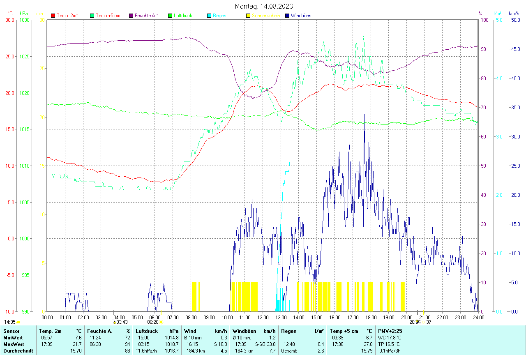Click the purple '%' axis unit label

pos(480,14)
